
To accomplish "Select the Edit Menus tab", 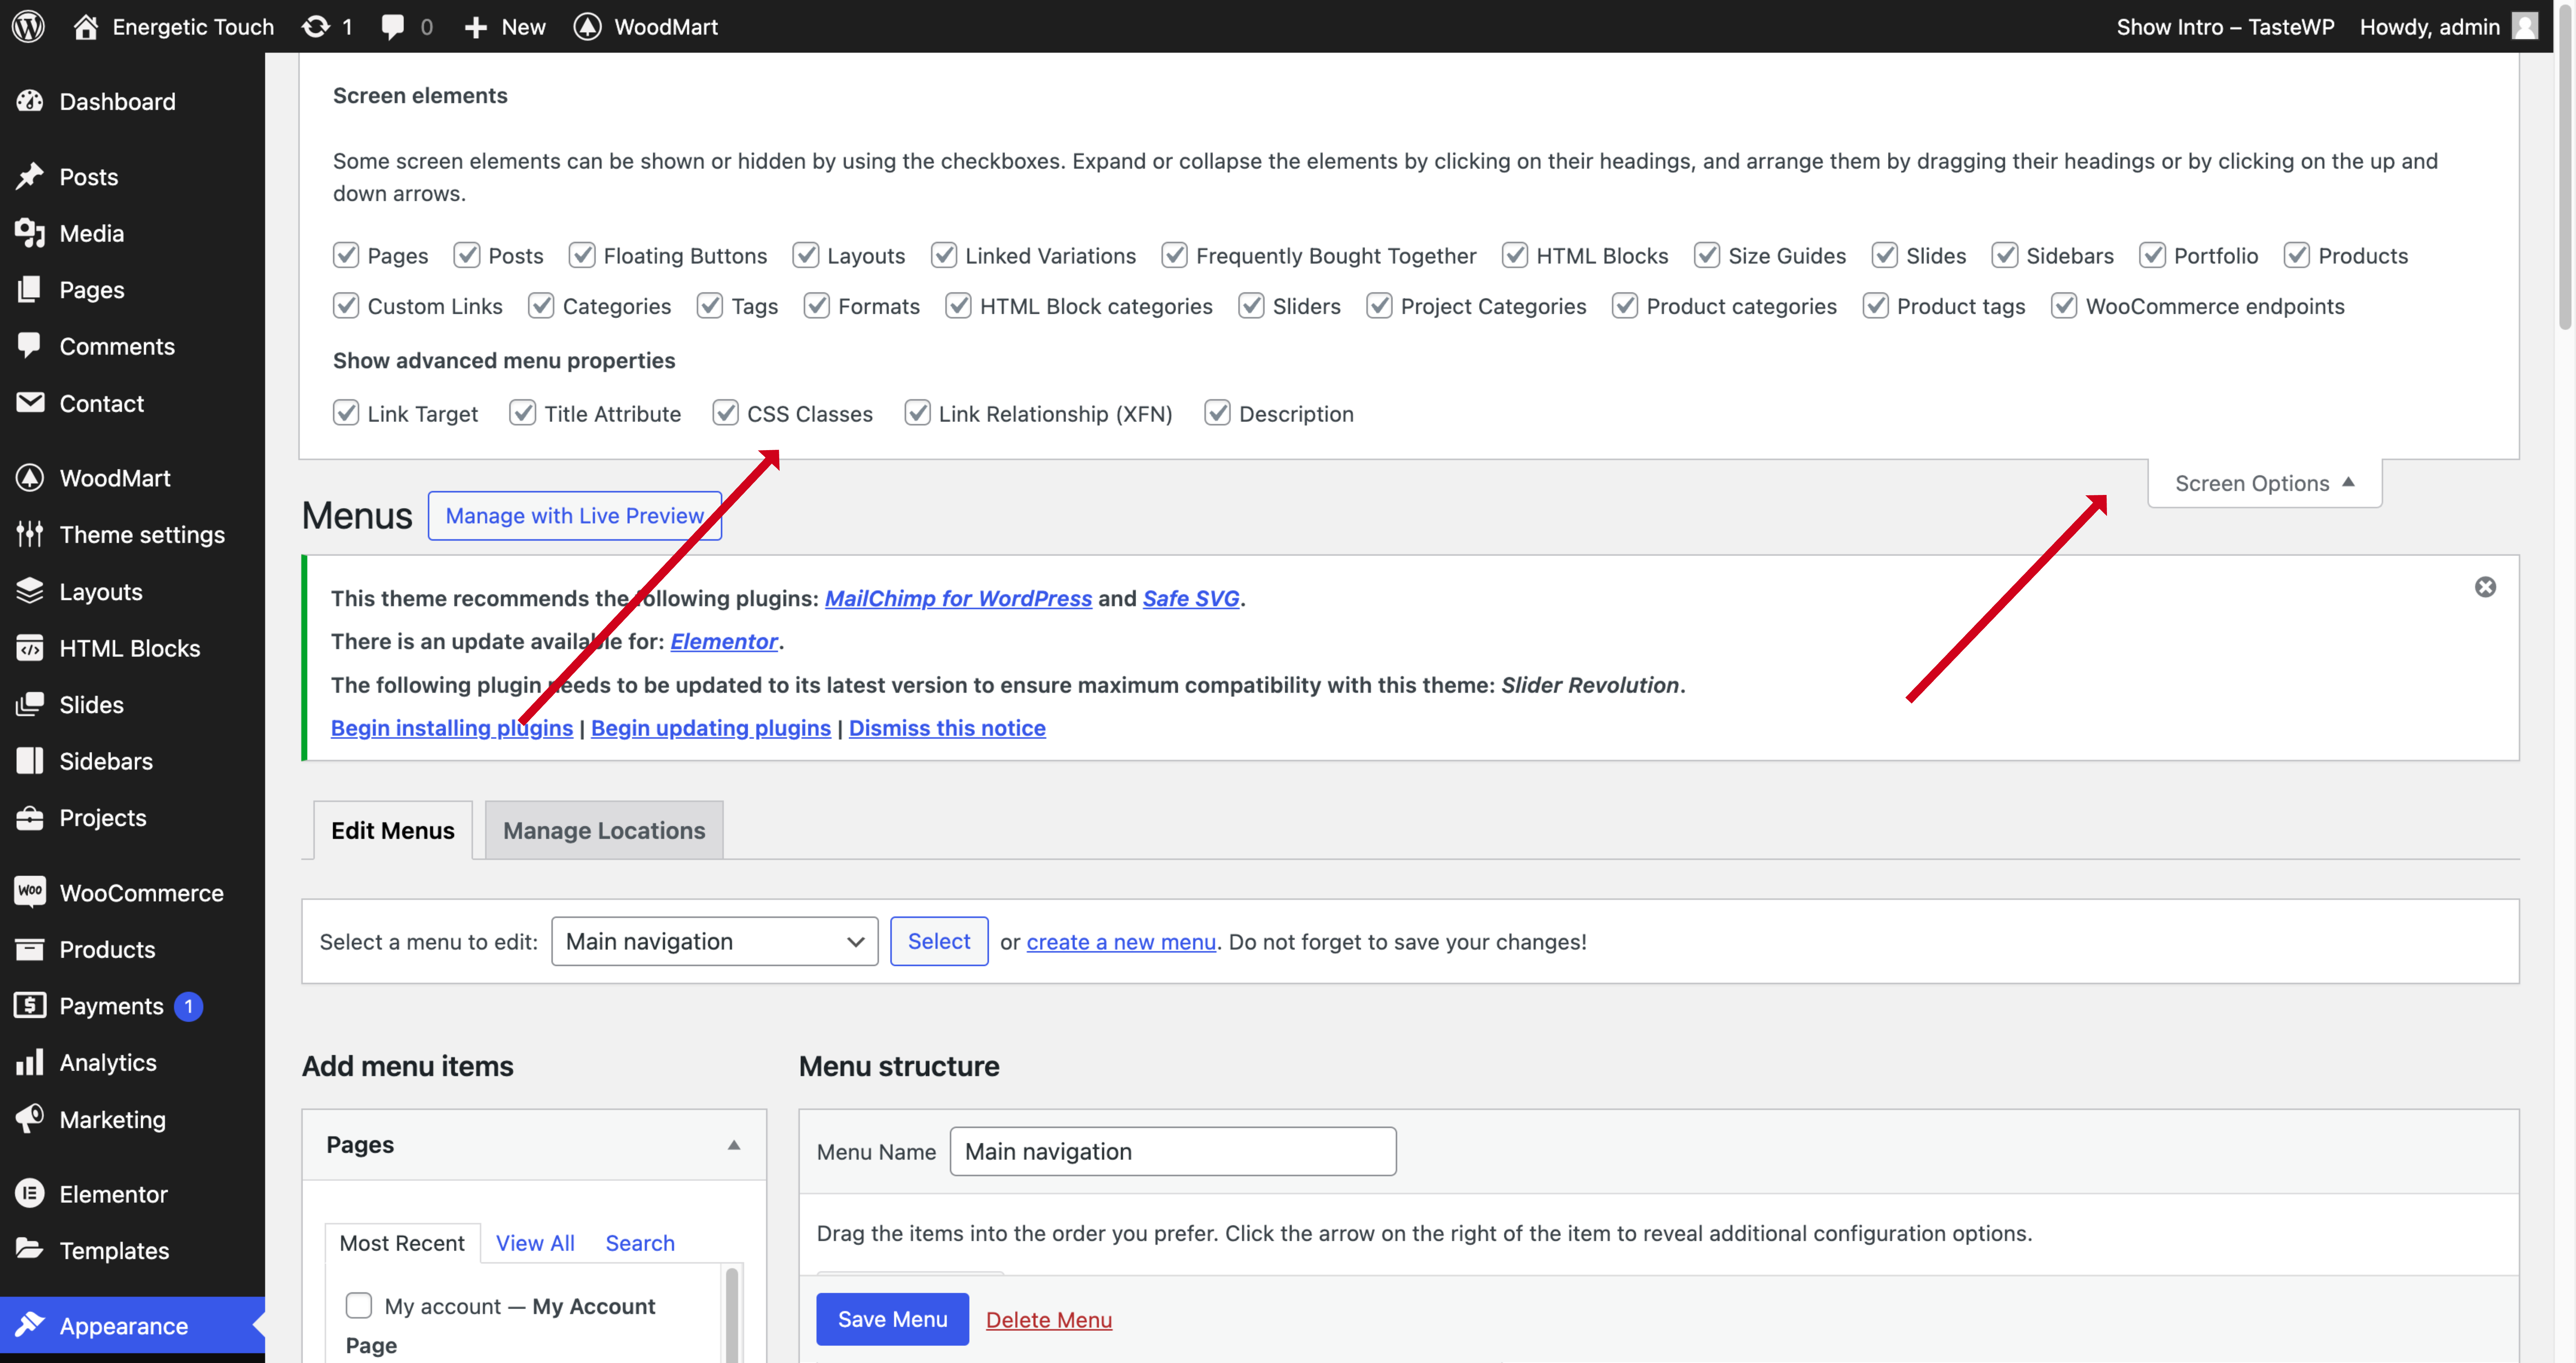I will pos(393,830).
